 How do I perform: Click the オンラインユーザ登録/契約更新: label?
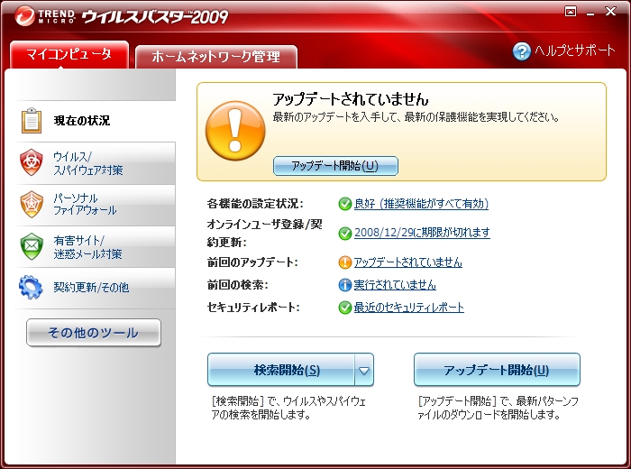click(x=265, y=233)
